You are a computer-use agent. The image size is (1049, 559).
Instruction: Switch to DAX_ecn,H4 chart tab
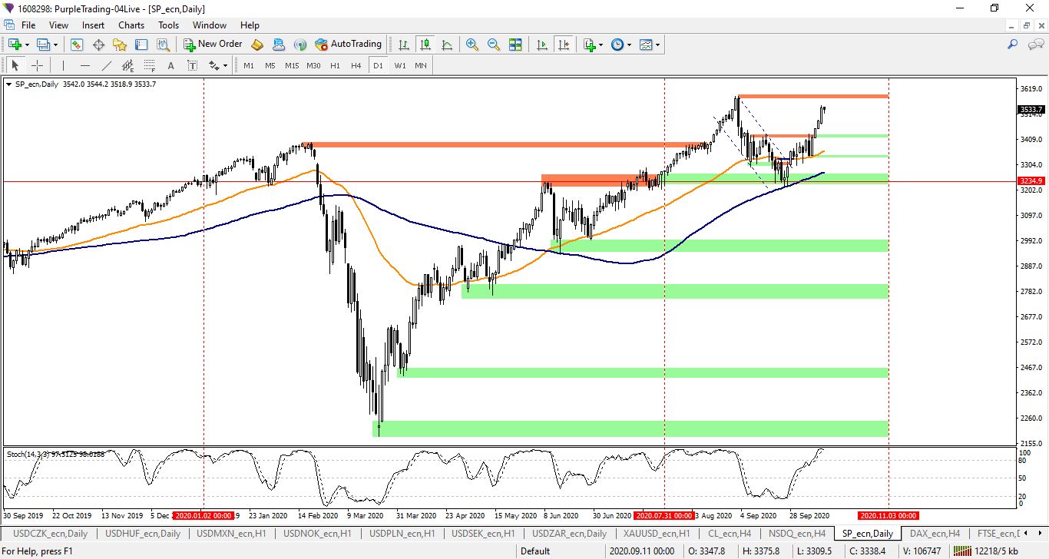pos(935,533)
